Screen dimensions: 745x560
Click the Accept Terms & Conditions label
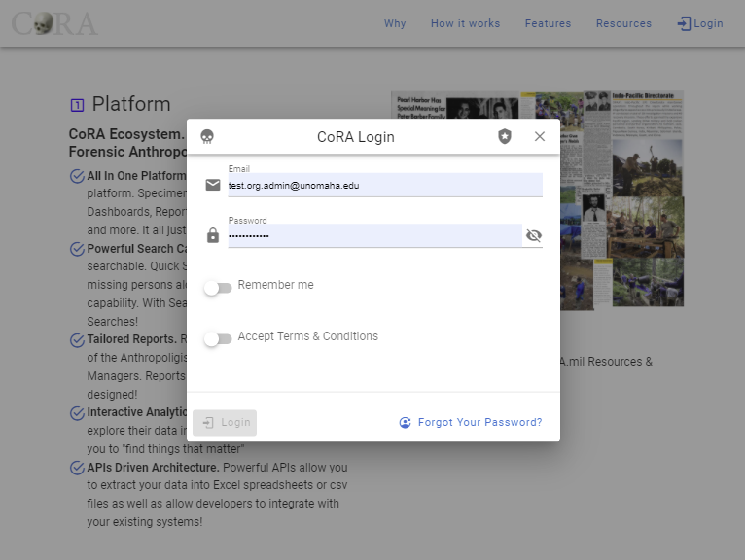pyautogui.click(x=308, y=335)
